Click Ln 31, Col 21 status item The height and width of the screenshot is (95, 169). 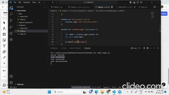(97, 87)
